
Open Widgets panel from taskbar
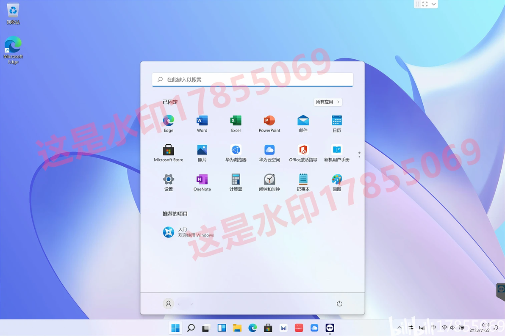[222, 328]
